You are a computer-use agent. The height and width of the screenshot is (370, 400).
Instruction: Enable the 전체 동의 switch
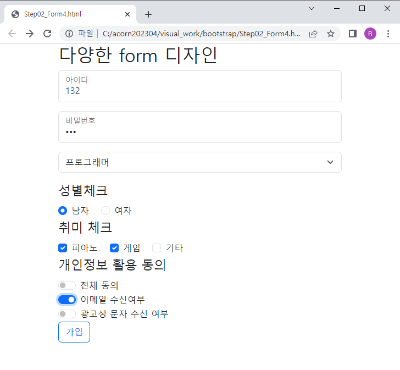(67, 285)
